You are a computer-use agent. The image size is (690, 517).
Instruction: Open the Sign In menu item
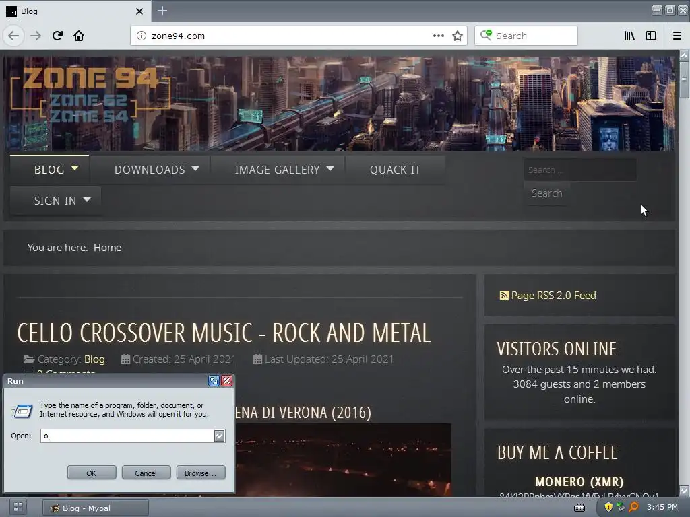tap(55, 201)
